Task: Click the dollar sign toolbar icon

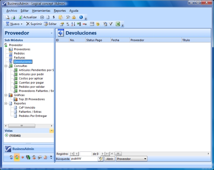Action: [x=54, y=17]
